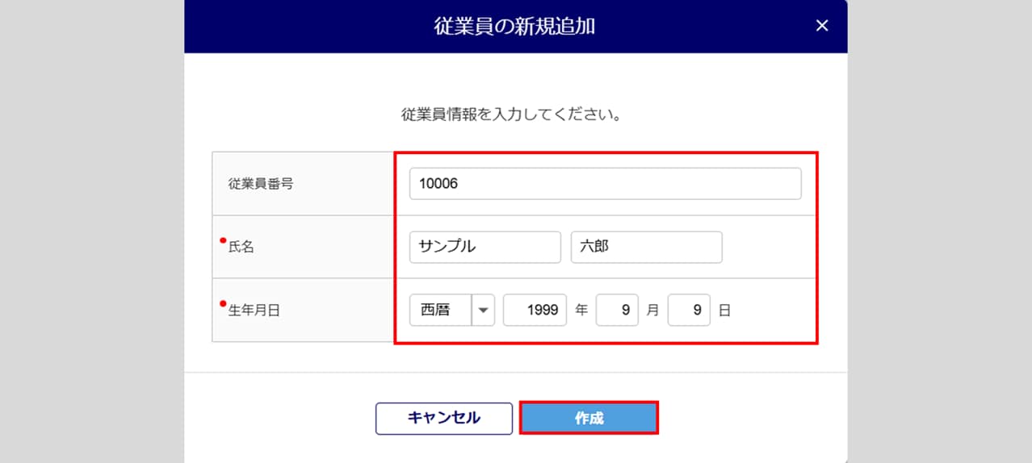The width and height of the screenshot is (1032, 463).
Task: Click the 従業員番号 row label
Action: tap(261, 184)
